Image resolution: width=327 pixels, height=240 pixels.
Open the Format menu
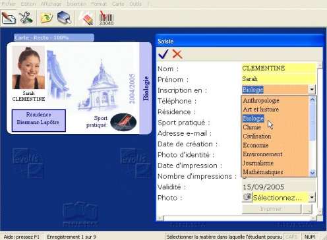(x=99, y=4)
